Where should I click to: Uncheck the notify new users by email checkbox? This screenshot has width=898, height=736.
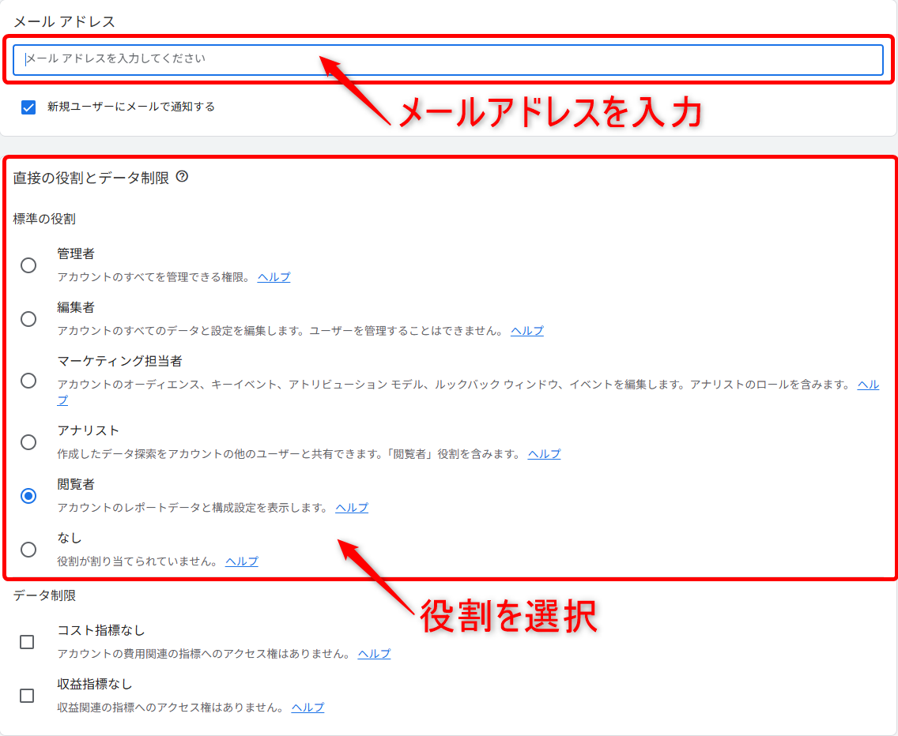tap(28, 107)
